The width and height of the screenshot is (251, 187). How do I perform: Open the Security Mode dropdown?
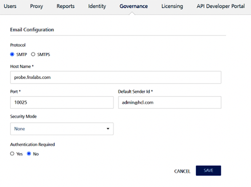click(x=62, y=129)
